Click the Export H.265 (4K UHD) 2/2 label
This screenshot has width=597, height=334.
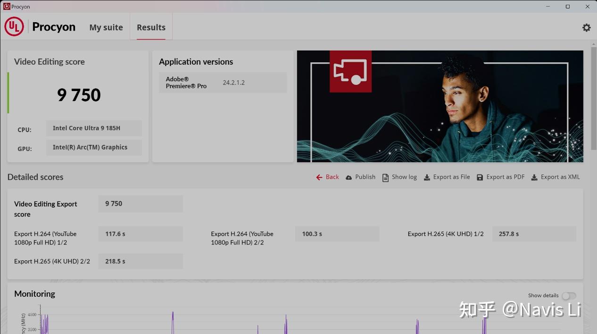(x=52, y=261)
